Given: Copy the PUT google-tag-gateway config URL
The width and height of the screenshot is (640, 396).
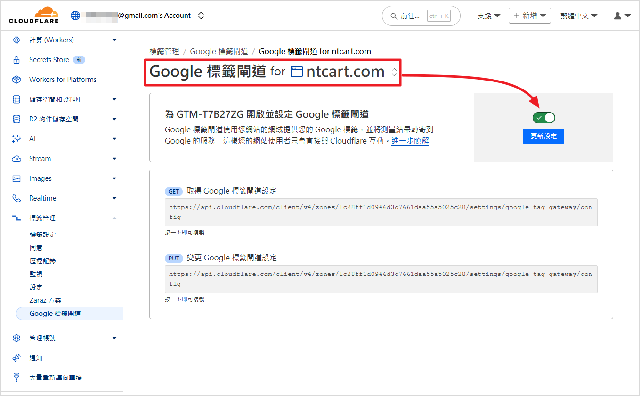Looking at the screenshot, I should tap(381, 279).
